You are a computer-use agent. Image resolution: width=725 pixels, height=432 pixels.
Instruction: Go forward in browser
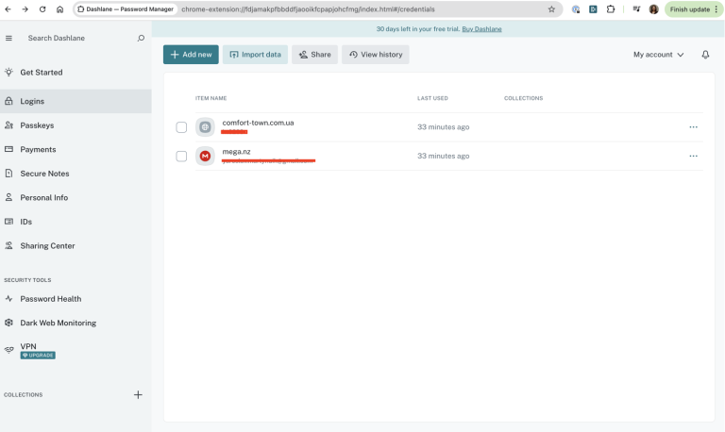point(25,9)
